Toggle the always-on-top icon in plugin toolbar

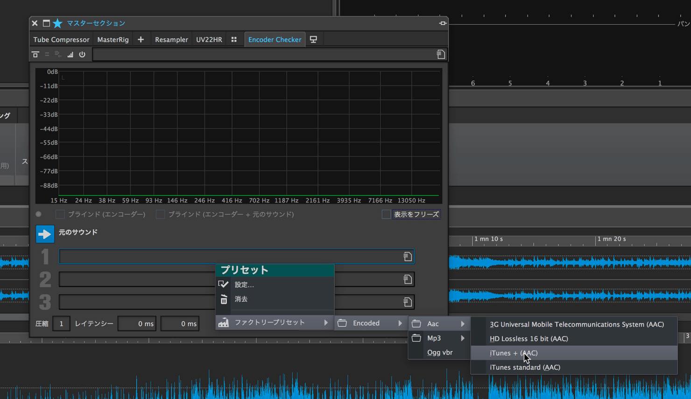click(x=35, y=55)
